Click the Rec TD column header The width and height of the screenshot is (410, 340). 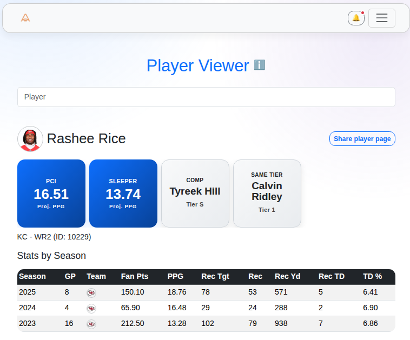[x=332, y=276]
